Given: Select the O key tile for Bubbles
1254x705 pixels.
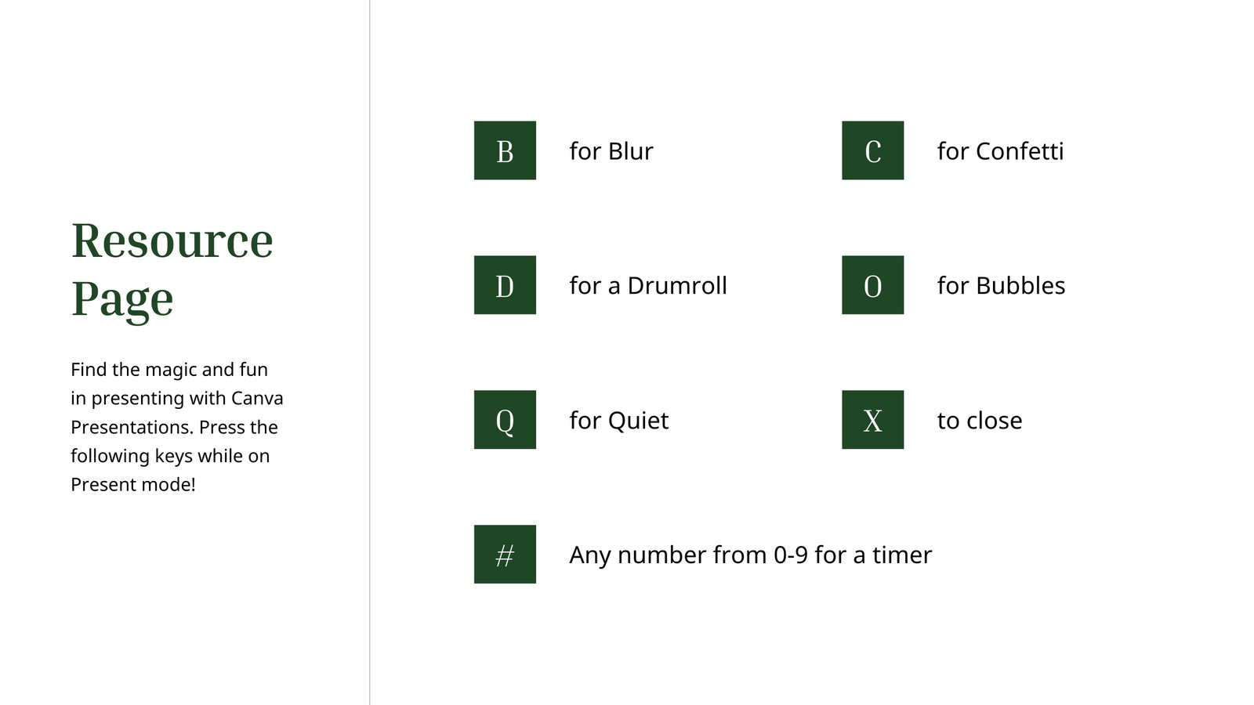Looking at the screenshot, I should click(x=872, y=285).
